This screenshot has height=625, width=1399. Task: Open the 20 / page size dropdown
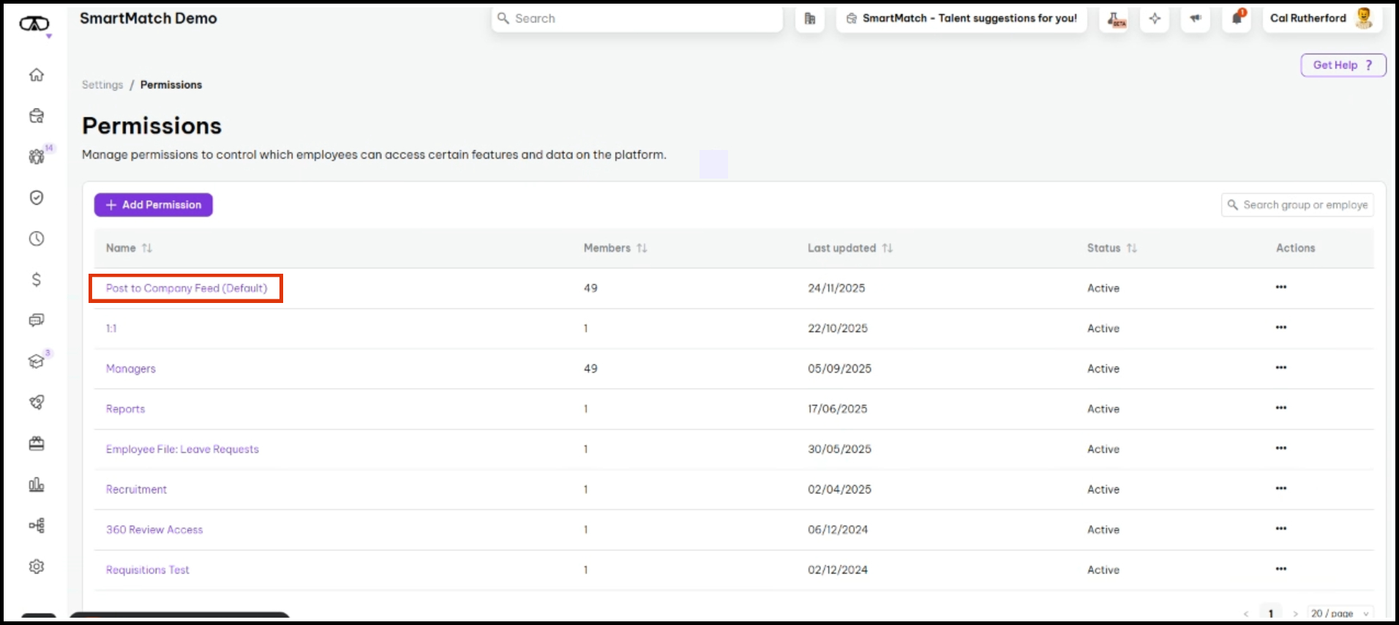coord(1340,613)
